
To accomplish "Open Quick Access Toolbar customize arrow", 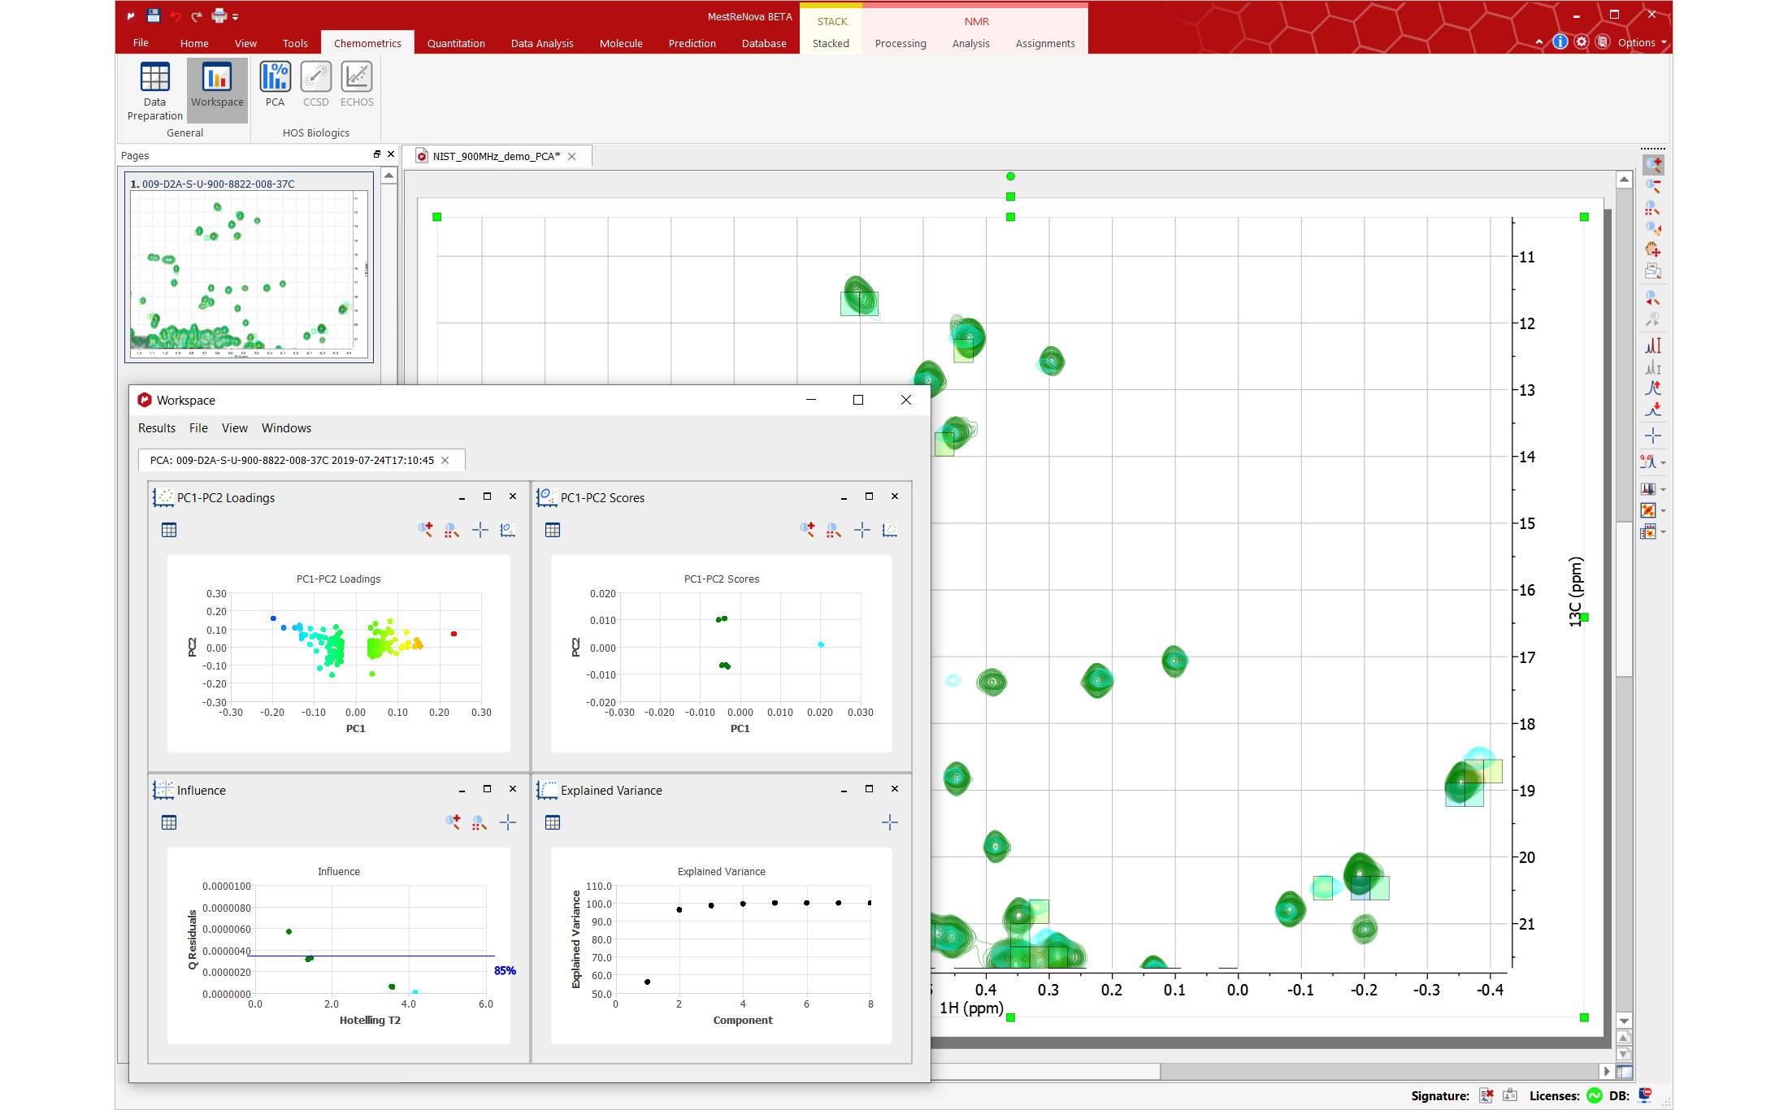I will point(236,16).
